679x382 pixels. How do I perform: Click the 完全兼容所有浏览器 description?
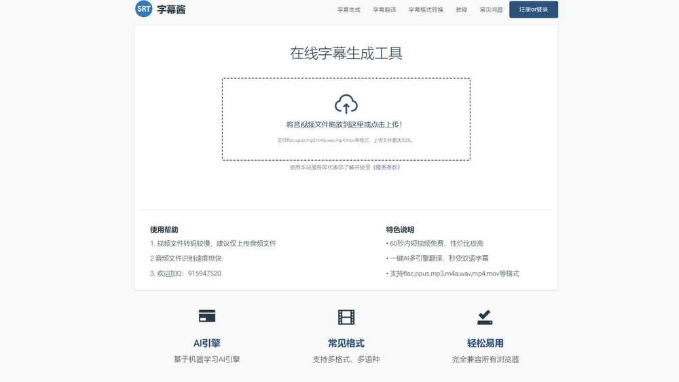tap(485, 360)
